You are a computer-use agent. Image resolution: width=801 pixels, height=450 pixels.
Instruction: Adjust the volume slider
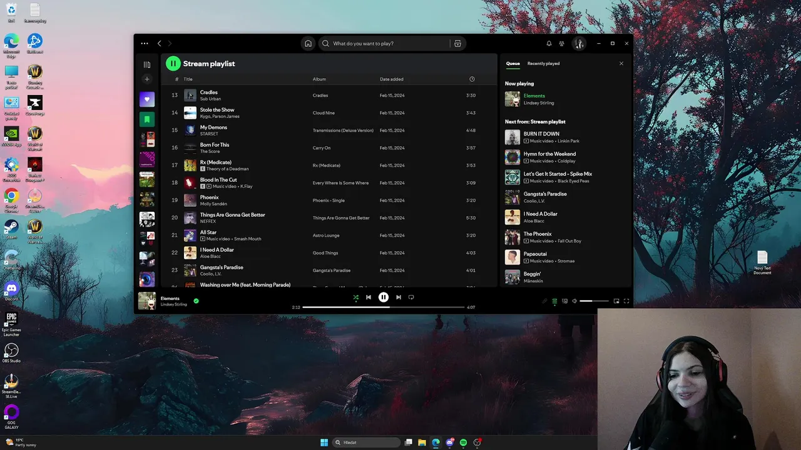point(594,301)
